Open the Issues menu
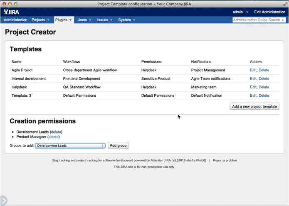 pyautogui.click(x=105, y=20)
